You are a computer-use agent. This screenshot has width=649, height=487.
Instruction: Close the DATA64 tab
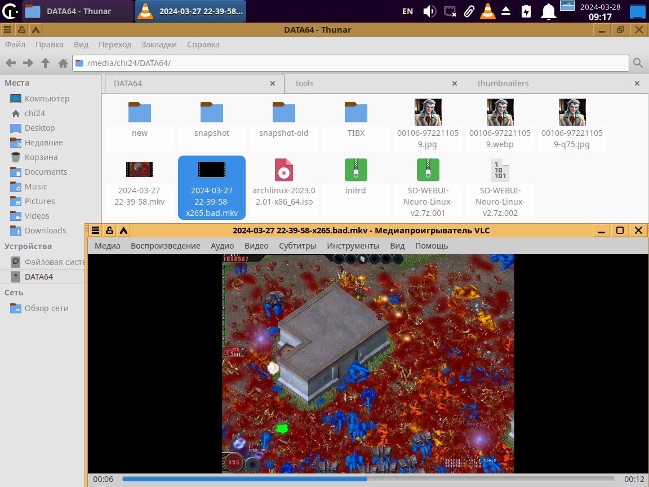pos(272,83)
